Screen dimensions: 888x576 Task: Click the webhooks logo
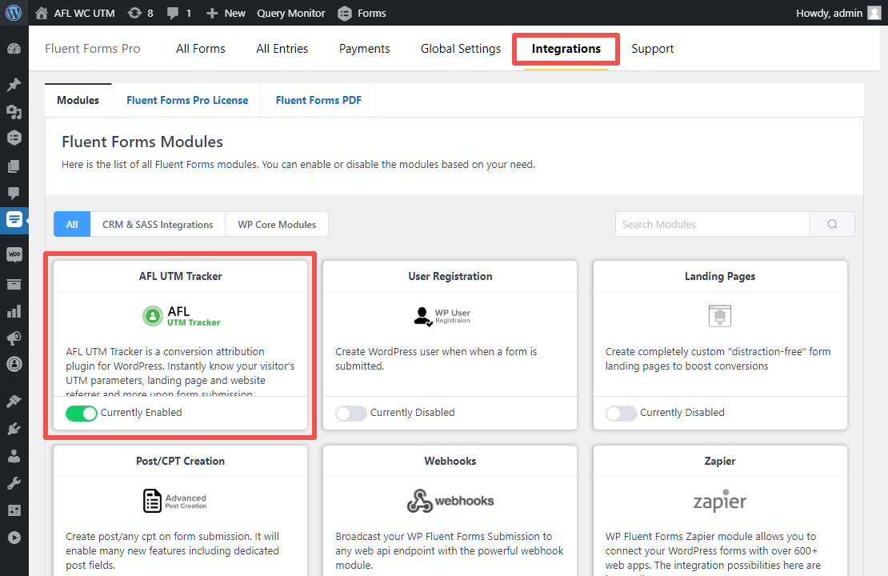point(450,501)
